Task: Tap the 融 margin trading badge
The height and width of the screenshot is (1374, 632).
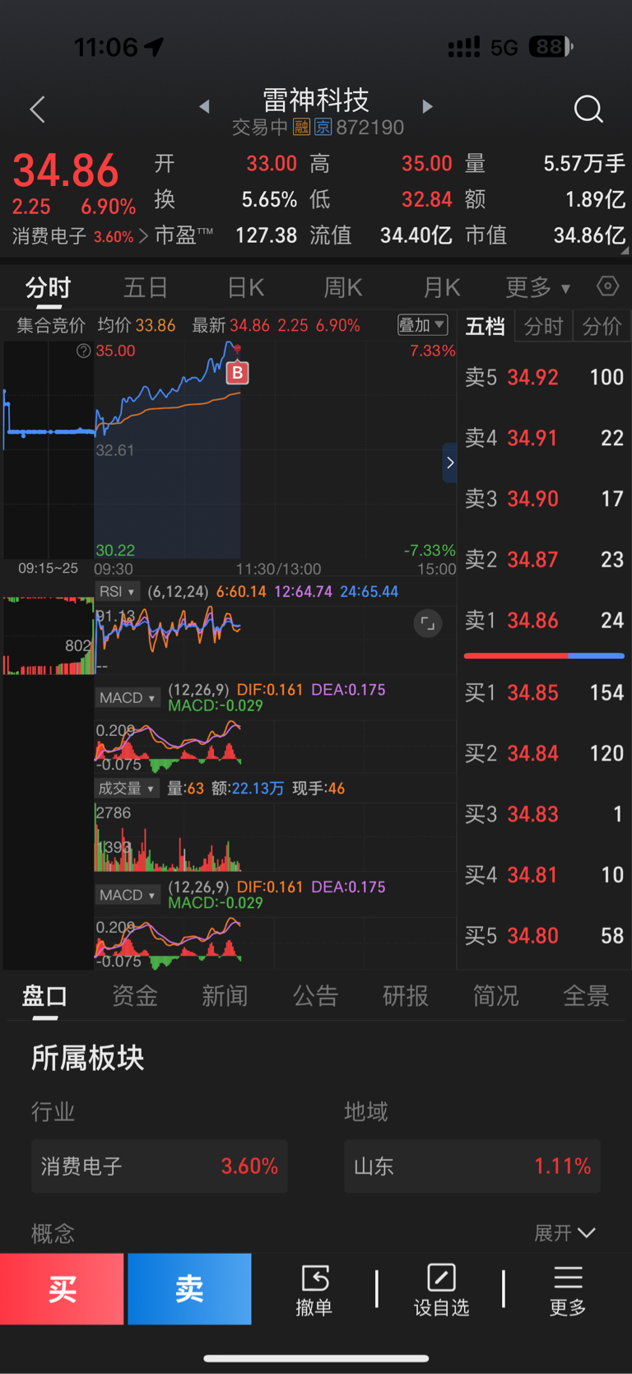Action: coord(302,127)
